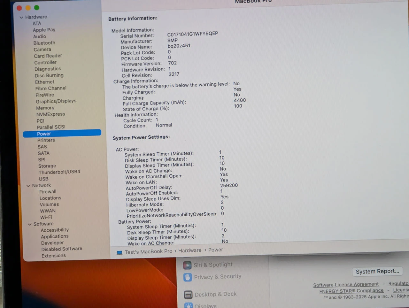The image size is (409, 308).
Task: Select Bluetooth in the sidebar
Action: tap(44, 43)
